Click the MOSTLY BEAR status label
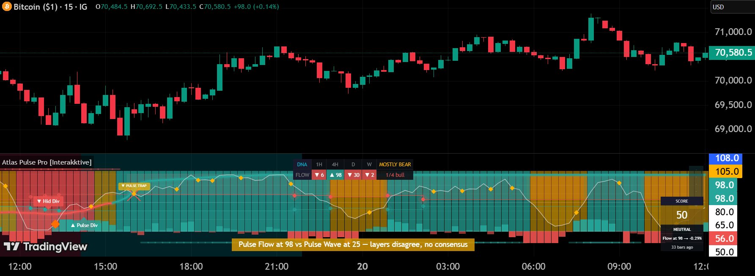The height and width of the screenshot is (276, 755). tap(395, 165)
